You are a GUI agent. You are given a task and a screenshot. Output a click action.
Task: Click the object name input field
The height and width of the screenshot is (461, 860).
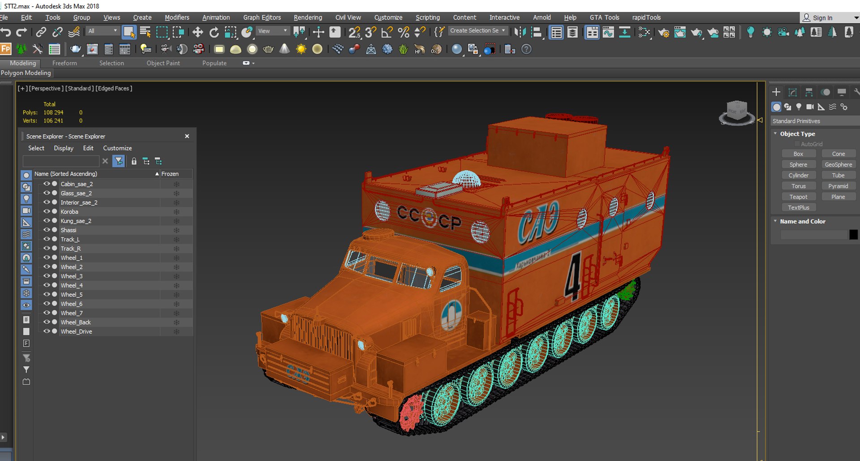pyautogui.click(x=813, y=234)
